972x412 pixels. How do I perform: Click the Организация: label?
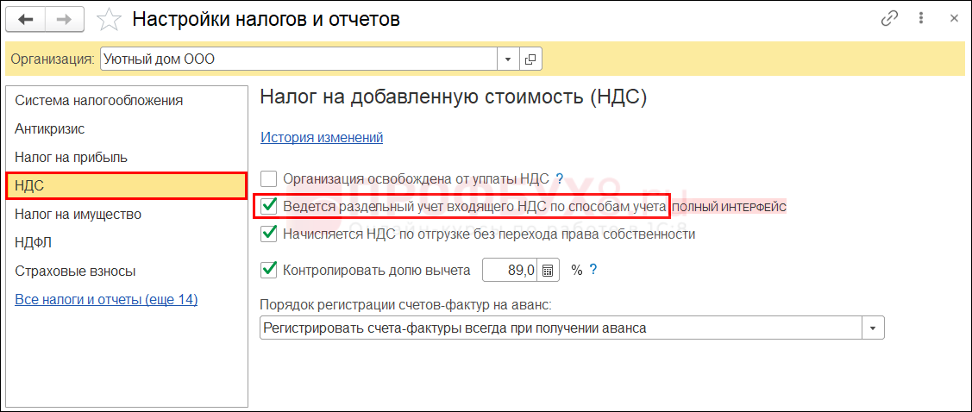click(53, 59)
